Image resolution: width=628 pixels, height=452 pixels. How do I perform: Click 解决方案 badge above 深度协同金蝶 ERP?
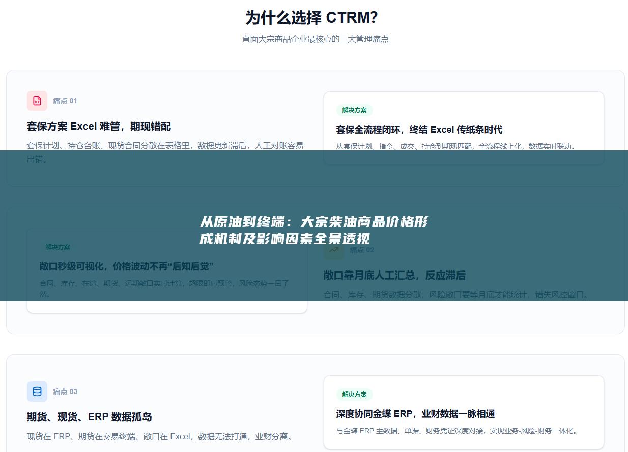pos(355,394)
